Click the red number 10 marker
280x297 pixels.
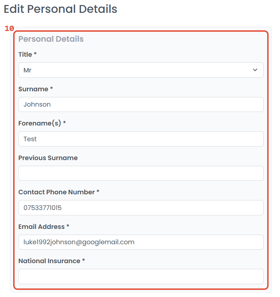(9, 29)
